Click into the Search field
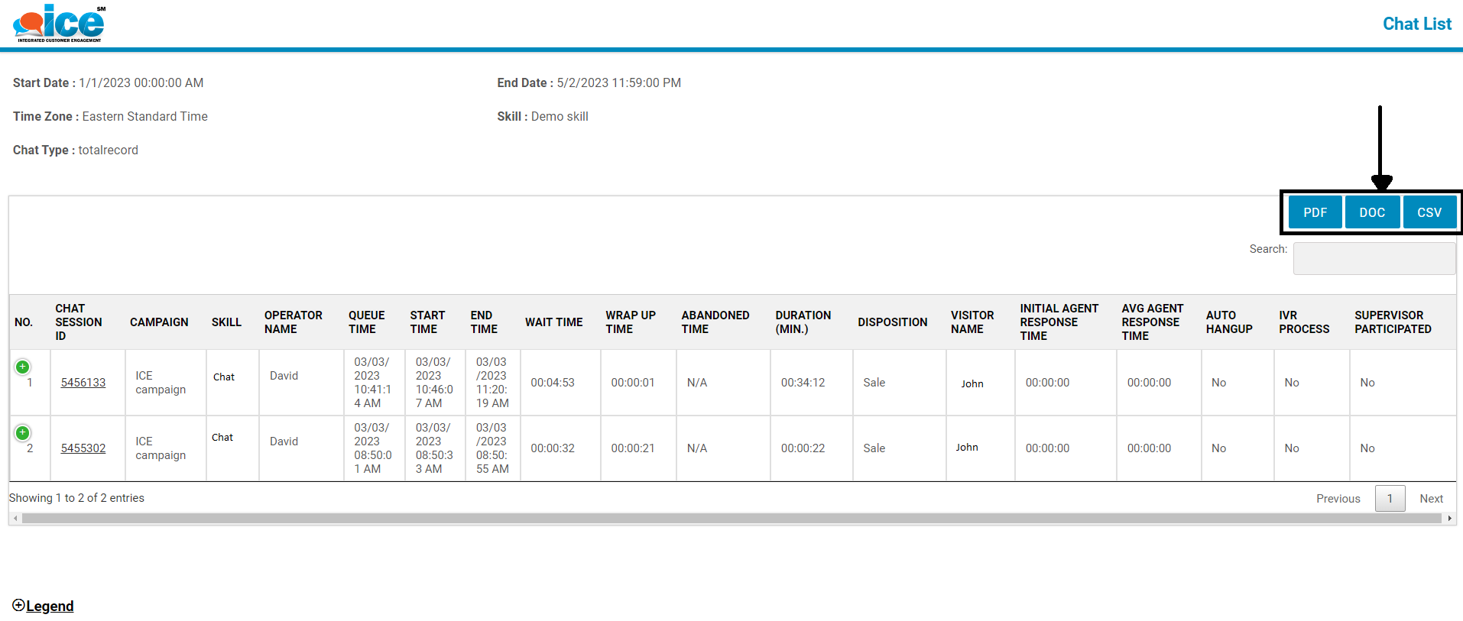1463x621 pixels. click(1374, 258)
